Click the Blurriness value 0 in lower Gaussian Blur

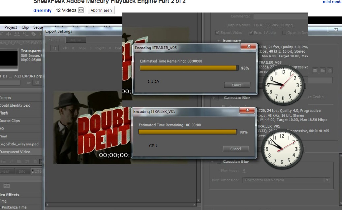[244, 171]
